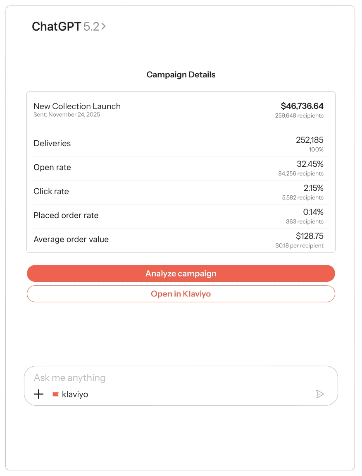Click the Deliveries row label
The image size is (362, 476).
click(52, 144)
